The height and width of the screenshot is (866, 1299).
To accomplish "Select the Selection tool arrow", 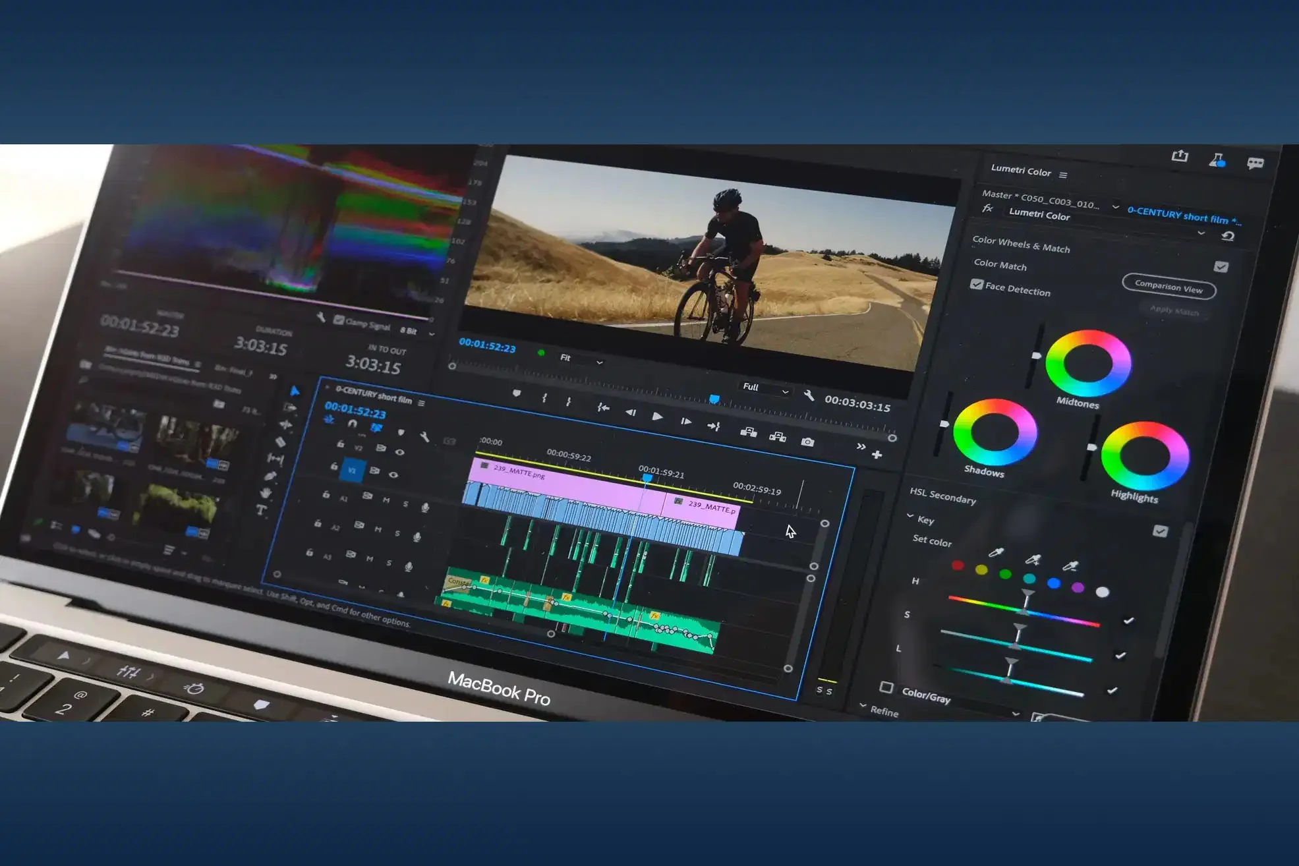I will click(x=295, y=391).
